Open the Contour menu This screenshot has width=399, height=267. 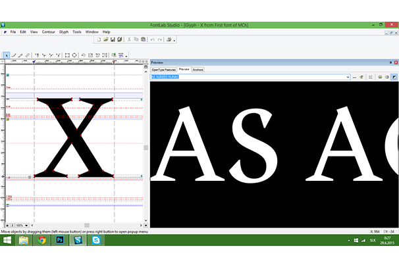point(49,32)
